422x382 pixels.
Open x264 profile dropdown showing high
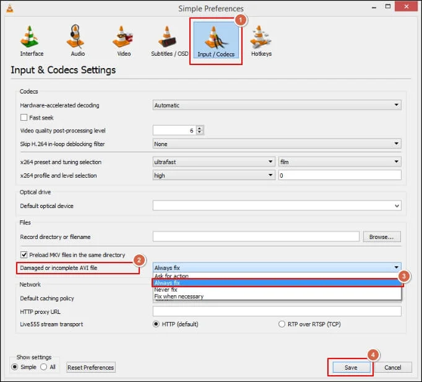[214, 175]
